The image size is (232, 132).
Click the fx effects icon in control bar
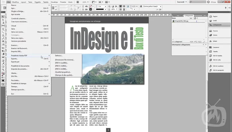tap(116, 6)
